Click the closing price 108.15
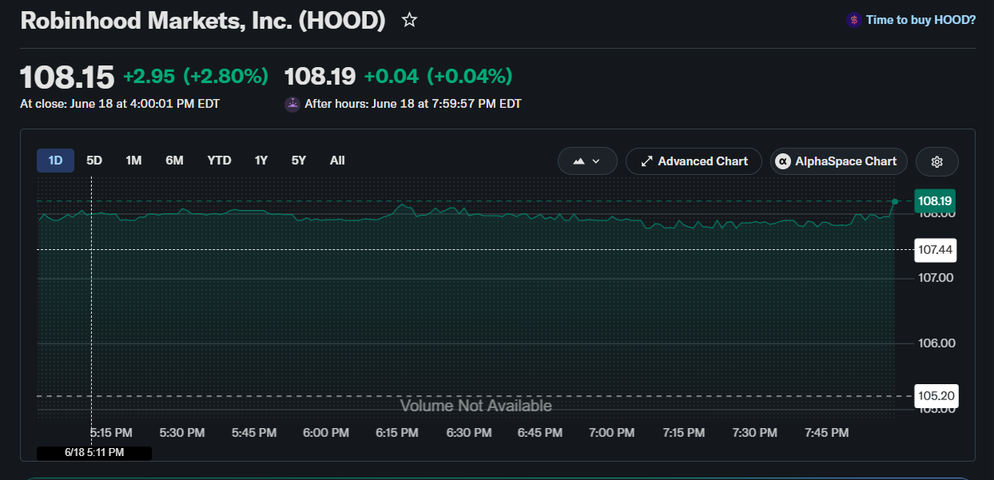This screenshot has width=994, height=480. (x=67, y=77)
